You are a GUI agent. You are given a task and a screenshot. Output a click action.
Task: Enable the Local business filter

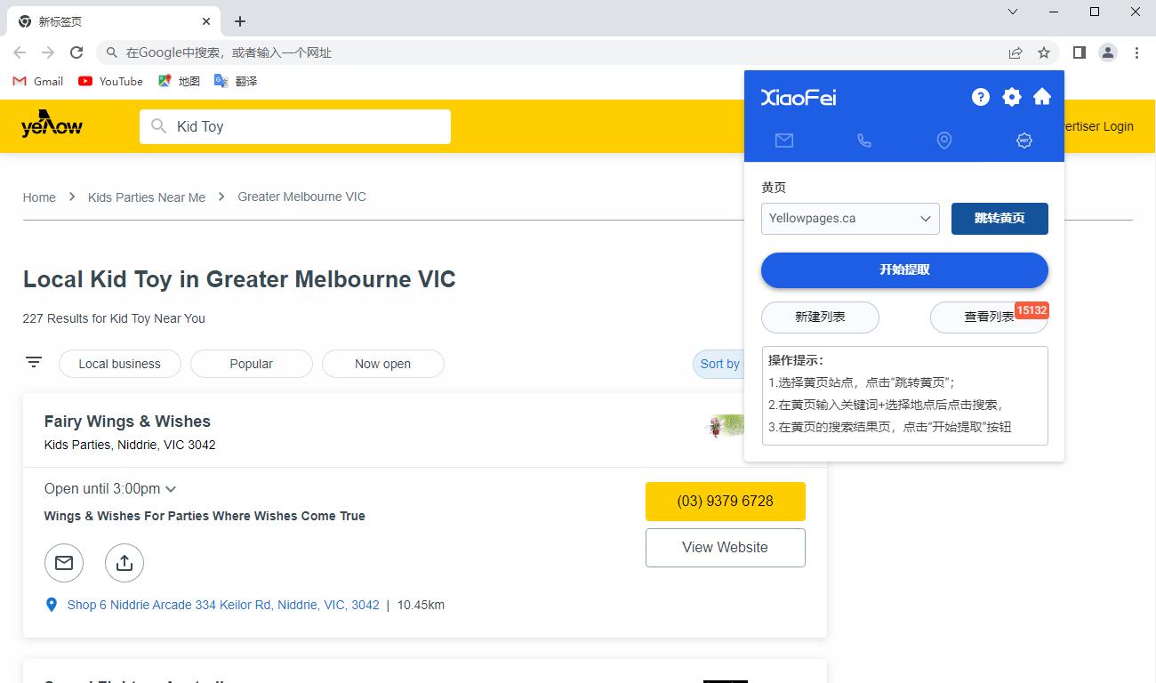[119, 364]
